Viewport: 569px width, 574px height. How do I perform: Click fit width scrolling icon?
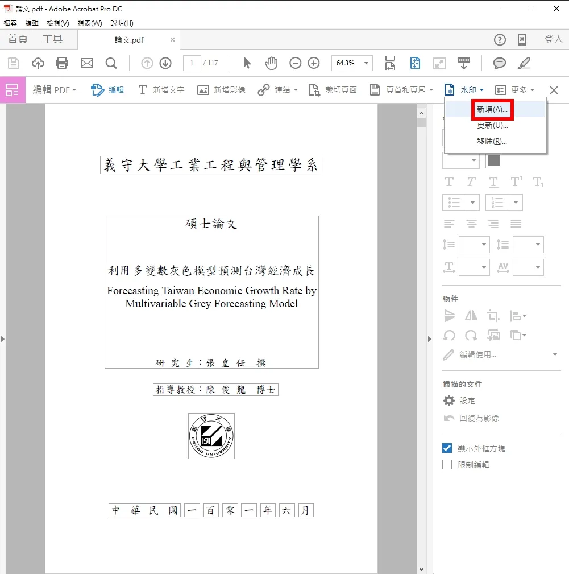click(390, 63)
